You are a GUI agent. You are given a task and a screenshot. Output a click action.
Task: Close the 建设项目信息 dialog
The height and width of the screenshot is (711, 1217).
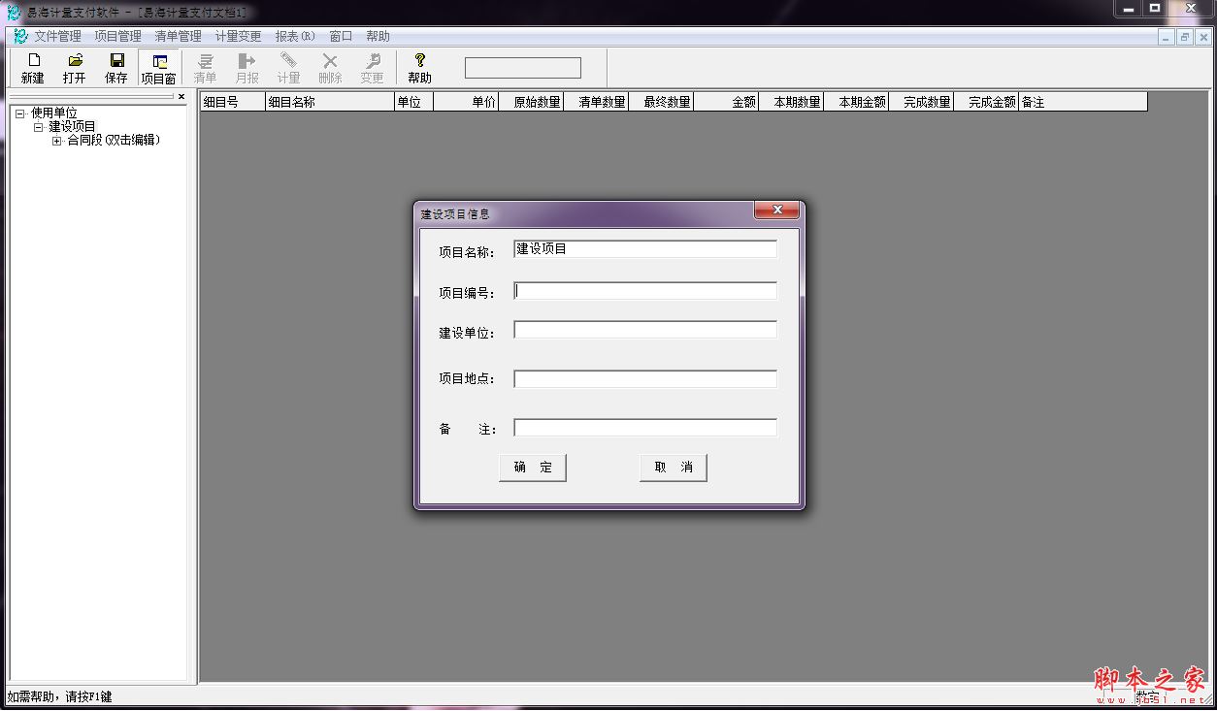[x=777, y=210]
